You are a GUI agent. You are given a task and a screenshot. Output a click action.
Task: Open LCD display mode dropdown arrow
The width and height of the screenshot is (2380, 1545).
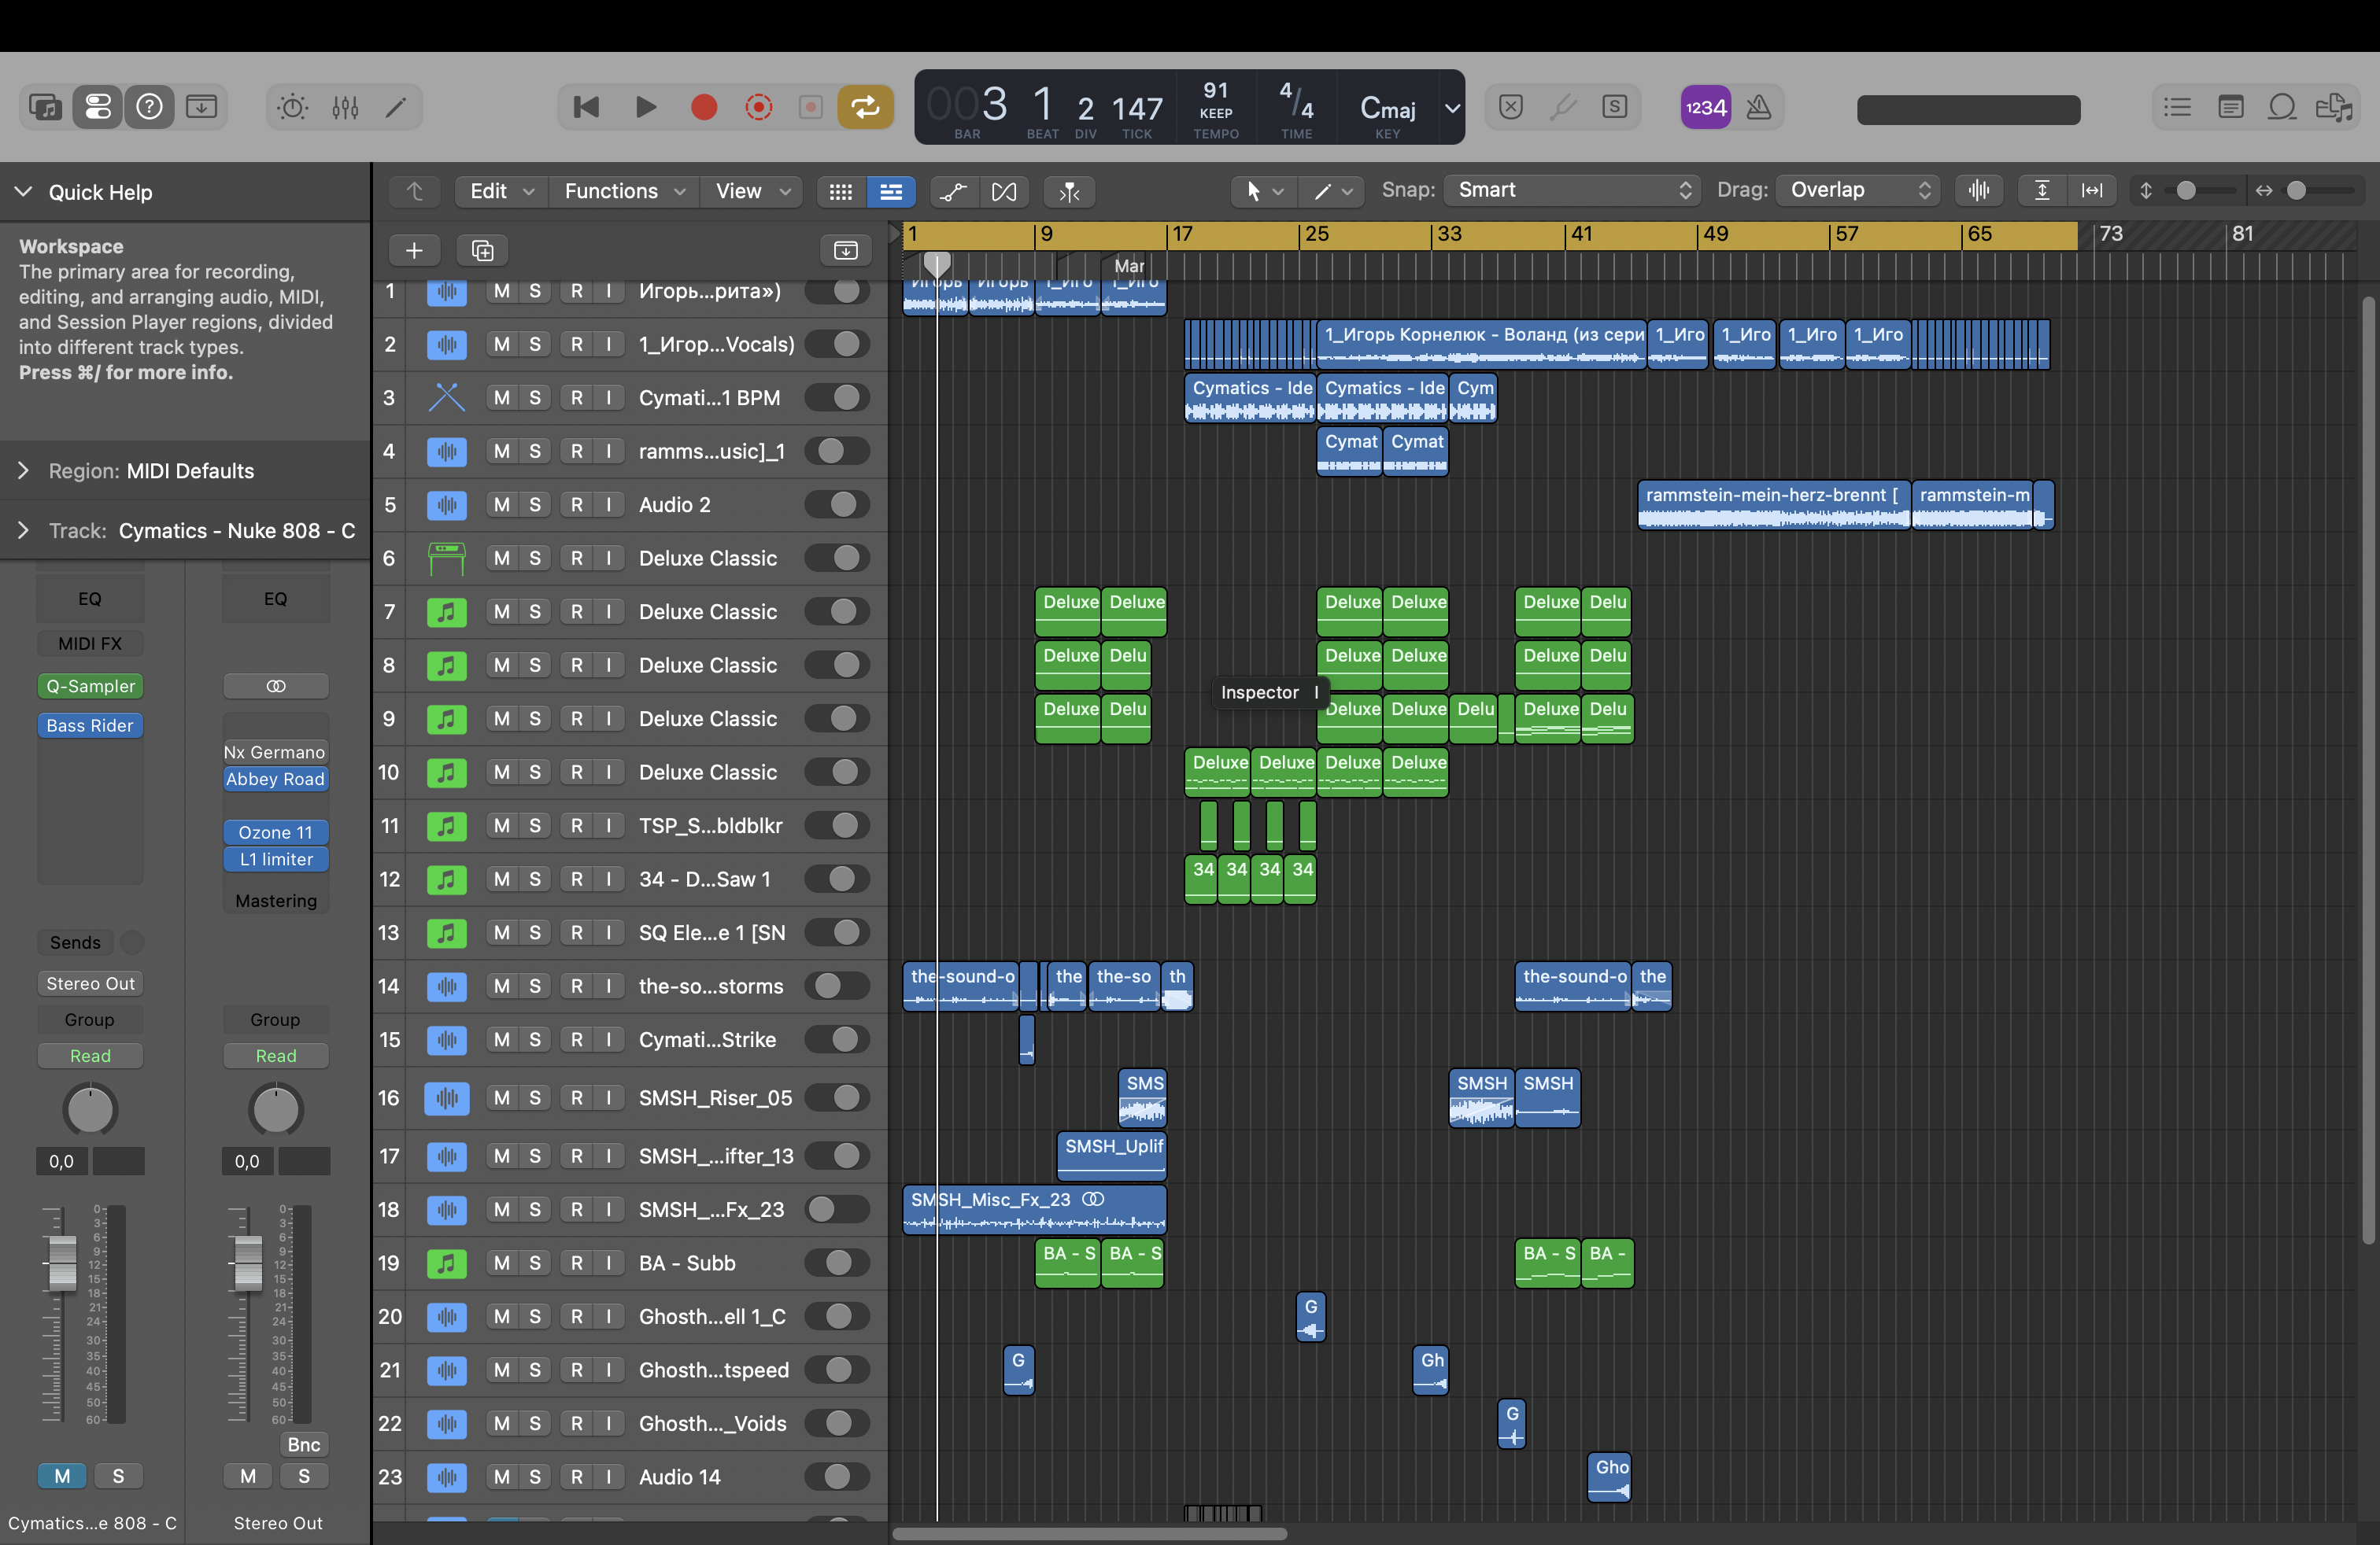(1452, 107)
